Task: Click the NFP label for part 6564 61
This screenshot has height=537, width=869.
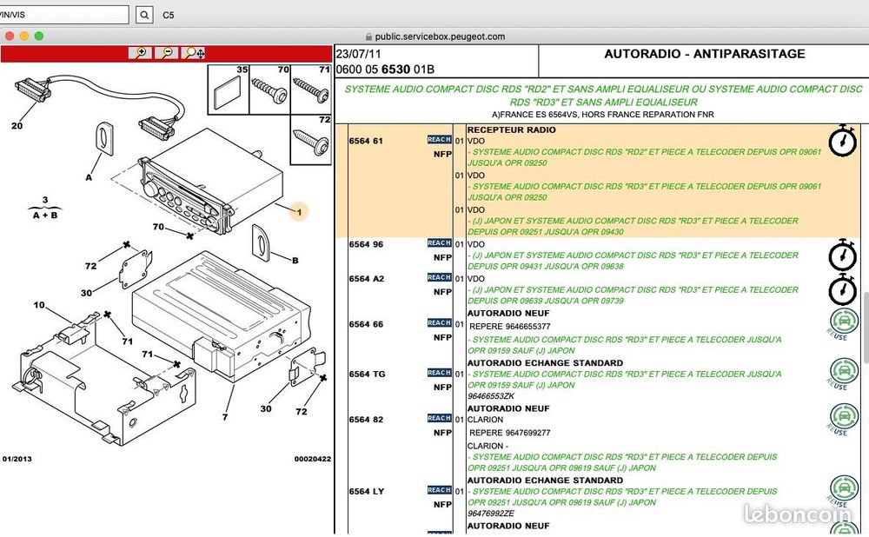Action: click(x=443, y=154)
